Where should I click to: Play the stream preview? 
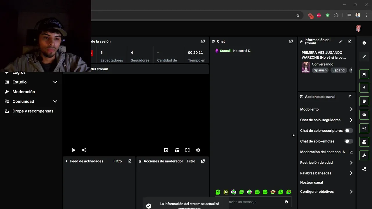74,150
